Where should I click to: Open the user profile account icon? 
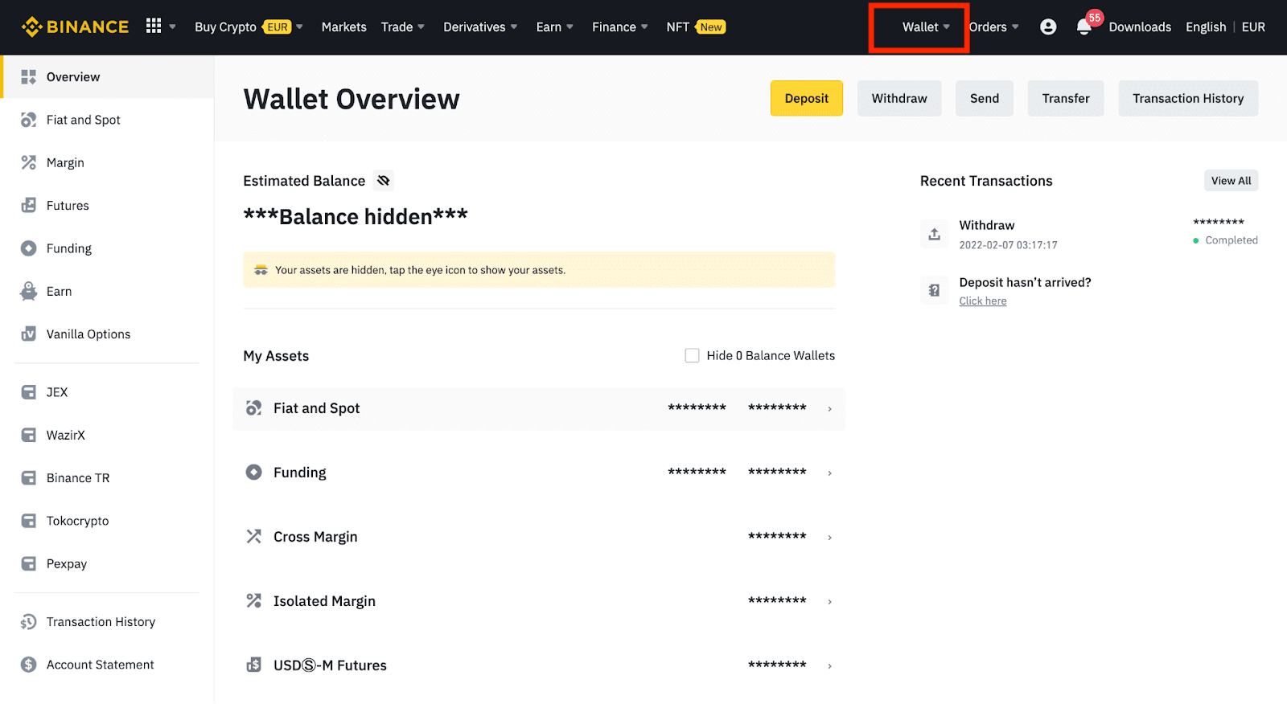pyautogui.click(x=1048, y=27)
